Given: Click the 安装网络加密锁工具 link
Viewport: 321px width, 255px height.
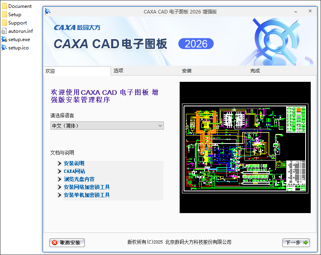Looking at the screenshot, I should click(86, 187).
